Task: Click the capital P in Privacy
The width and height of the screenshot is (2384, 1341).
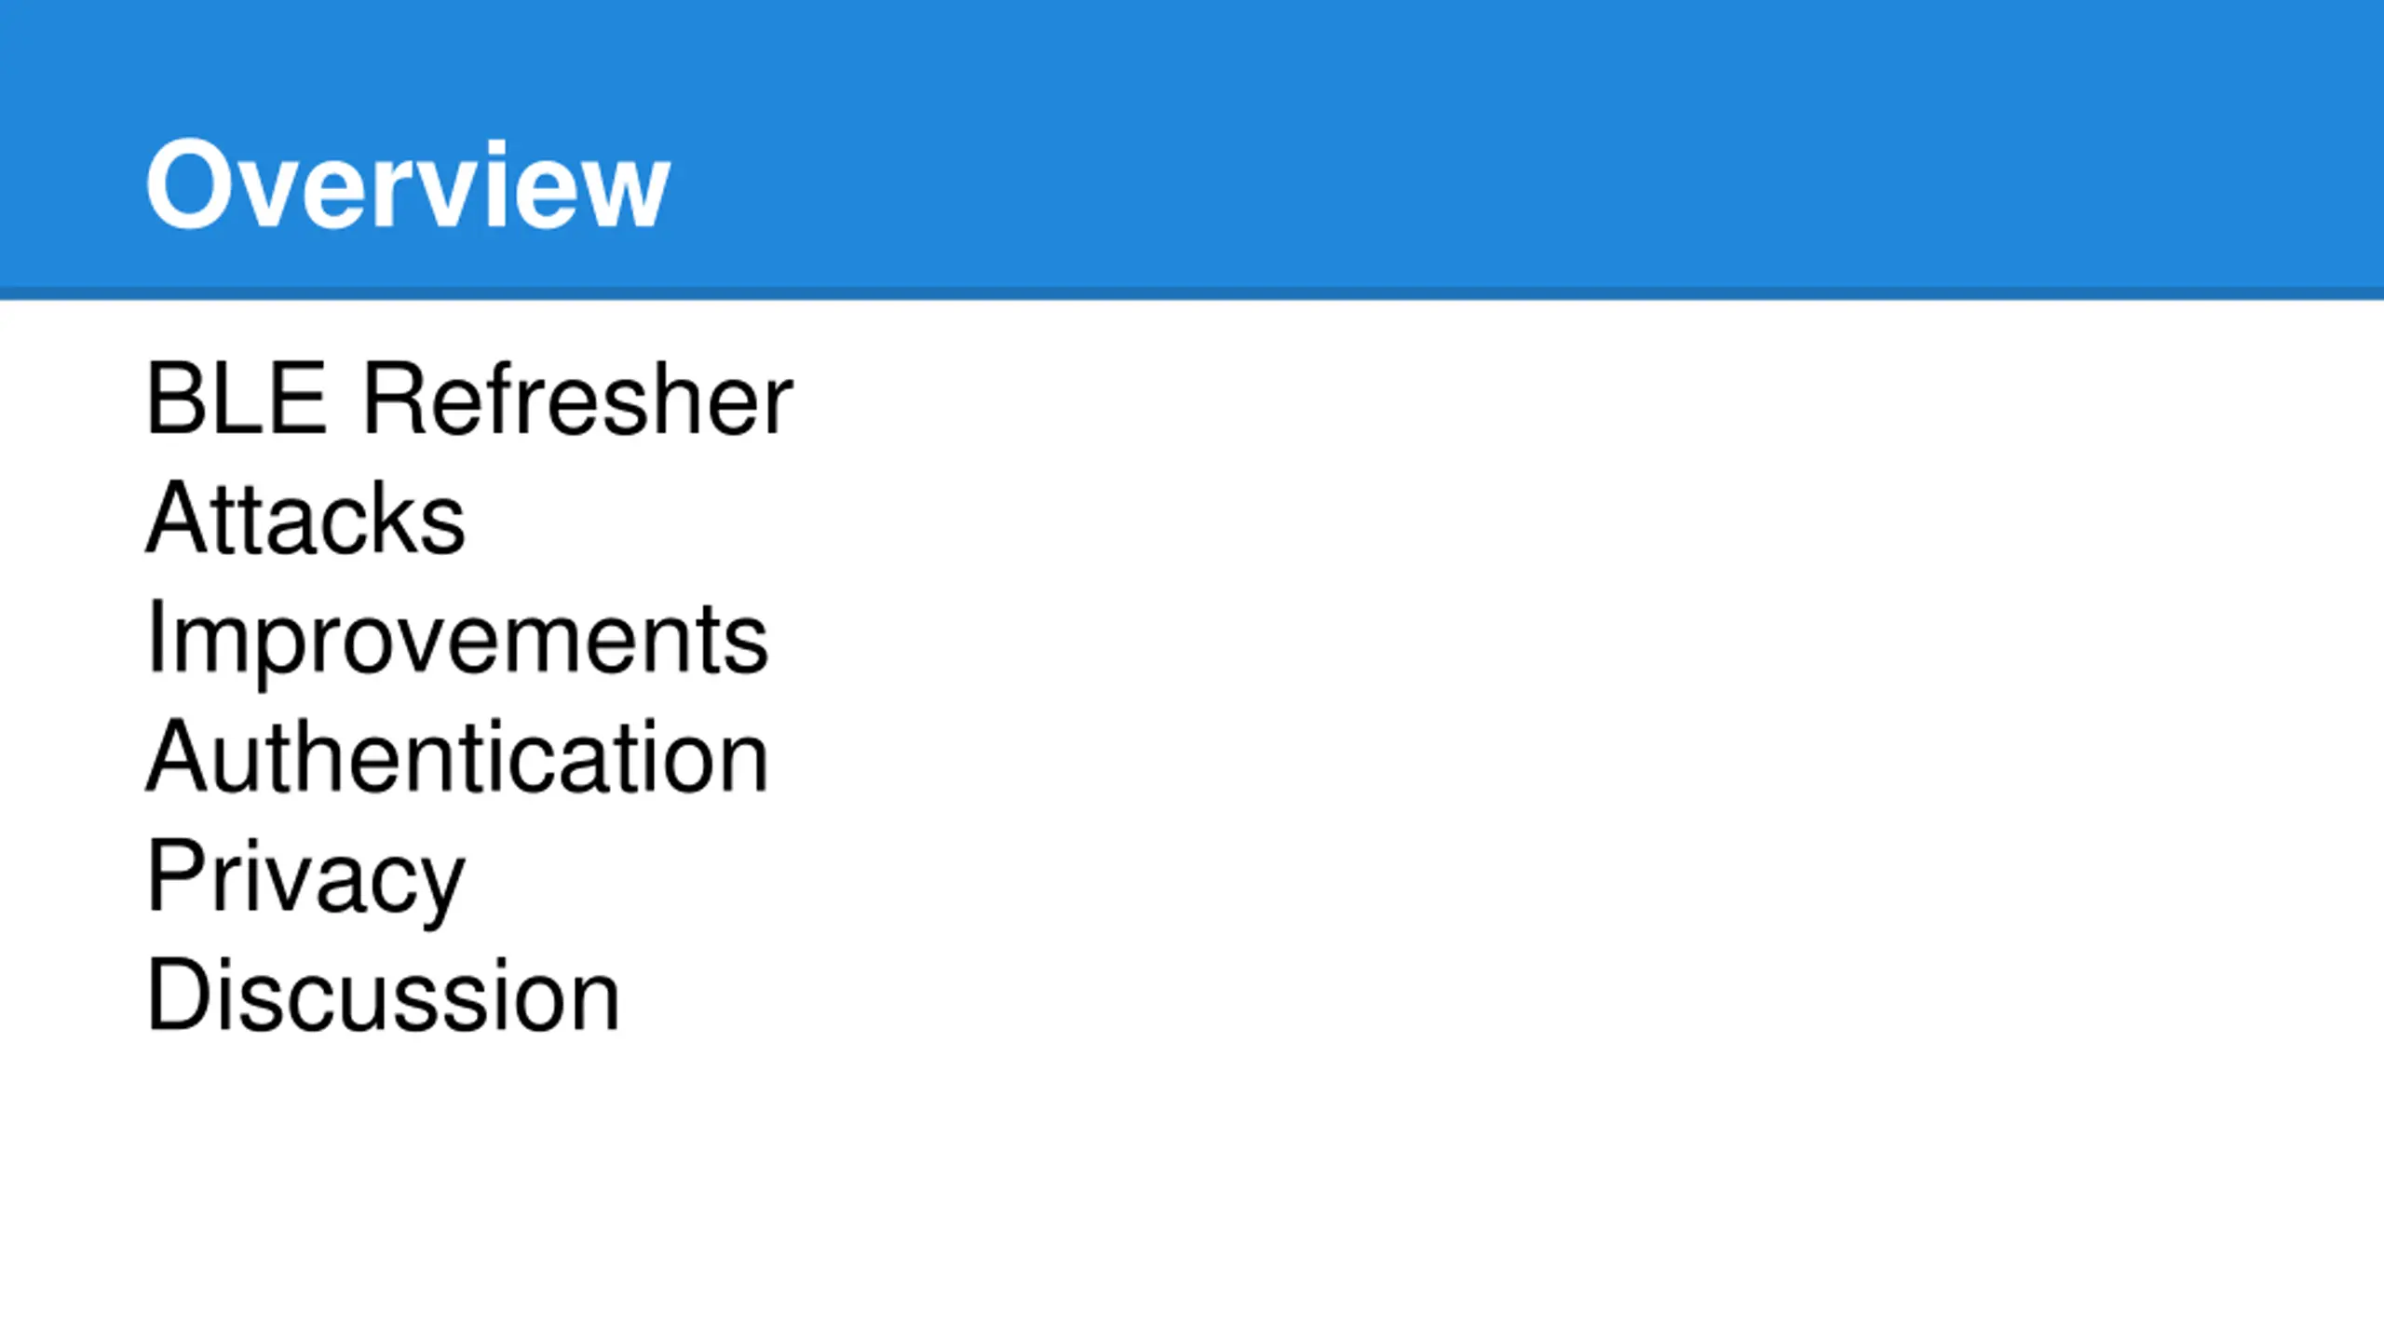Action: point(178,875)
